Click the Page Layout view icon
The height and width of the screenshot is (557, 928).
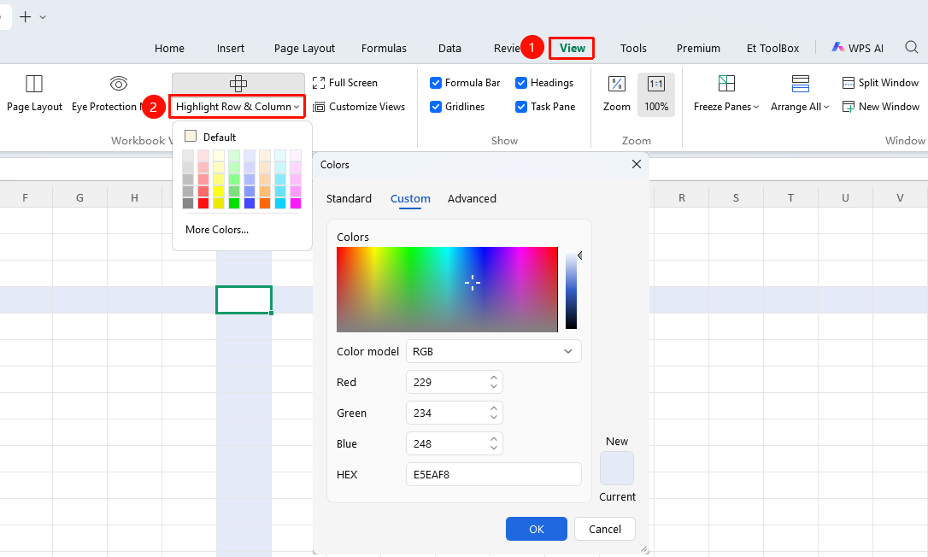(34, 84)
